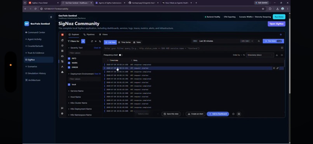
Task: Select the Table view tab
Action: [137, 42]
